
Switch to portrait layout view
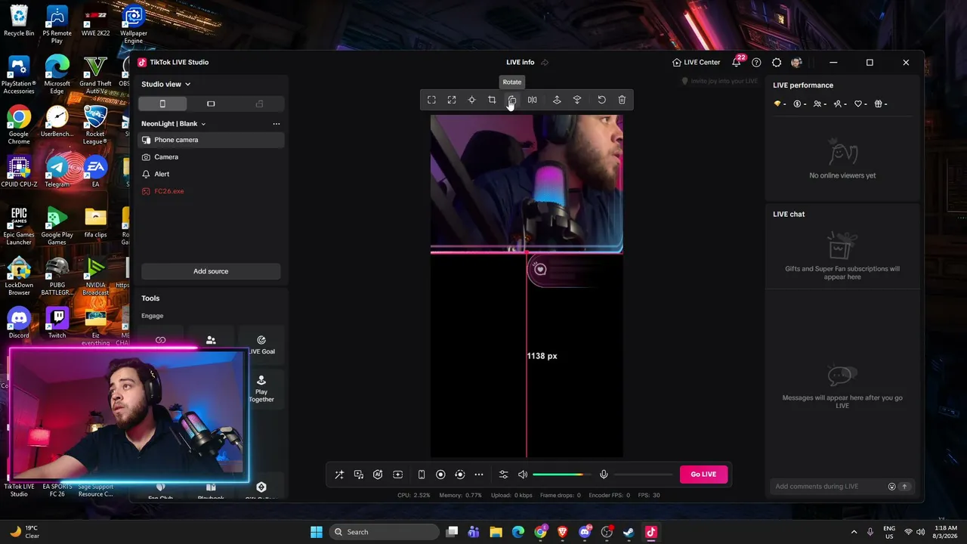click(x=162, y=104)
